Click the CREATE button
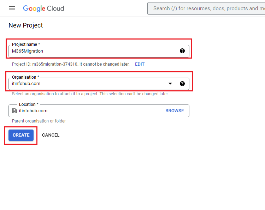Image resolution: width=265 pixels, height=210 pixels. click(x=21, y=135)
